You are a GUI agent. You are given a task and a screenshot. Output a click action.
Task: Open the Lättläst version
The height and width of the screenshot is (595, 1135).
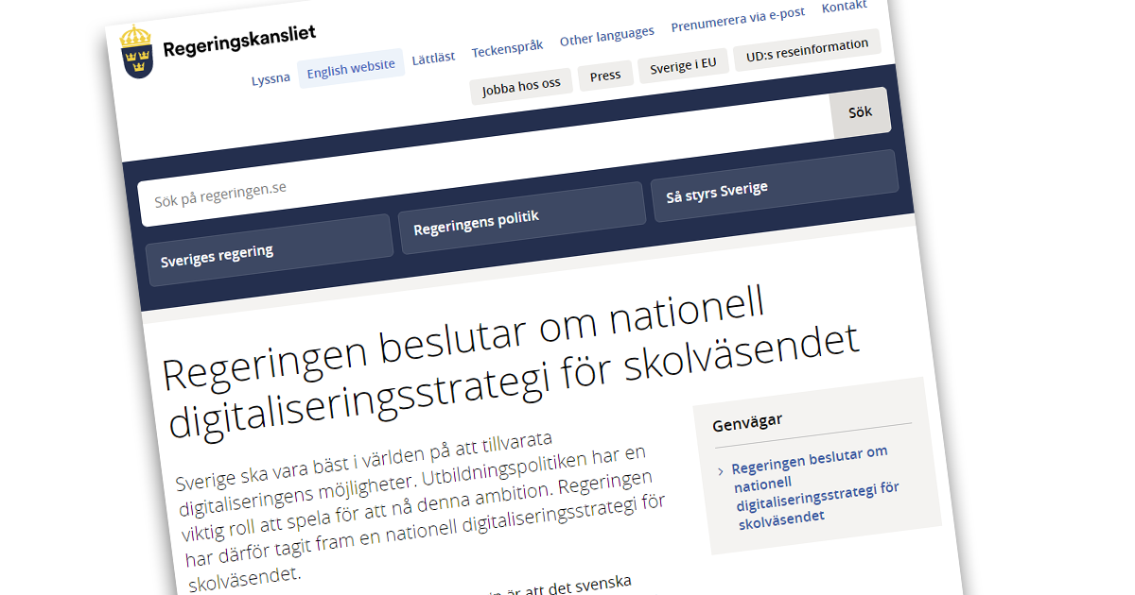(x=433, y=58)
